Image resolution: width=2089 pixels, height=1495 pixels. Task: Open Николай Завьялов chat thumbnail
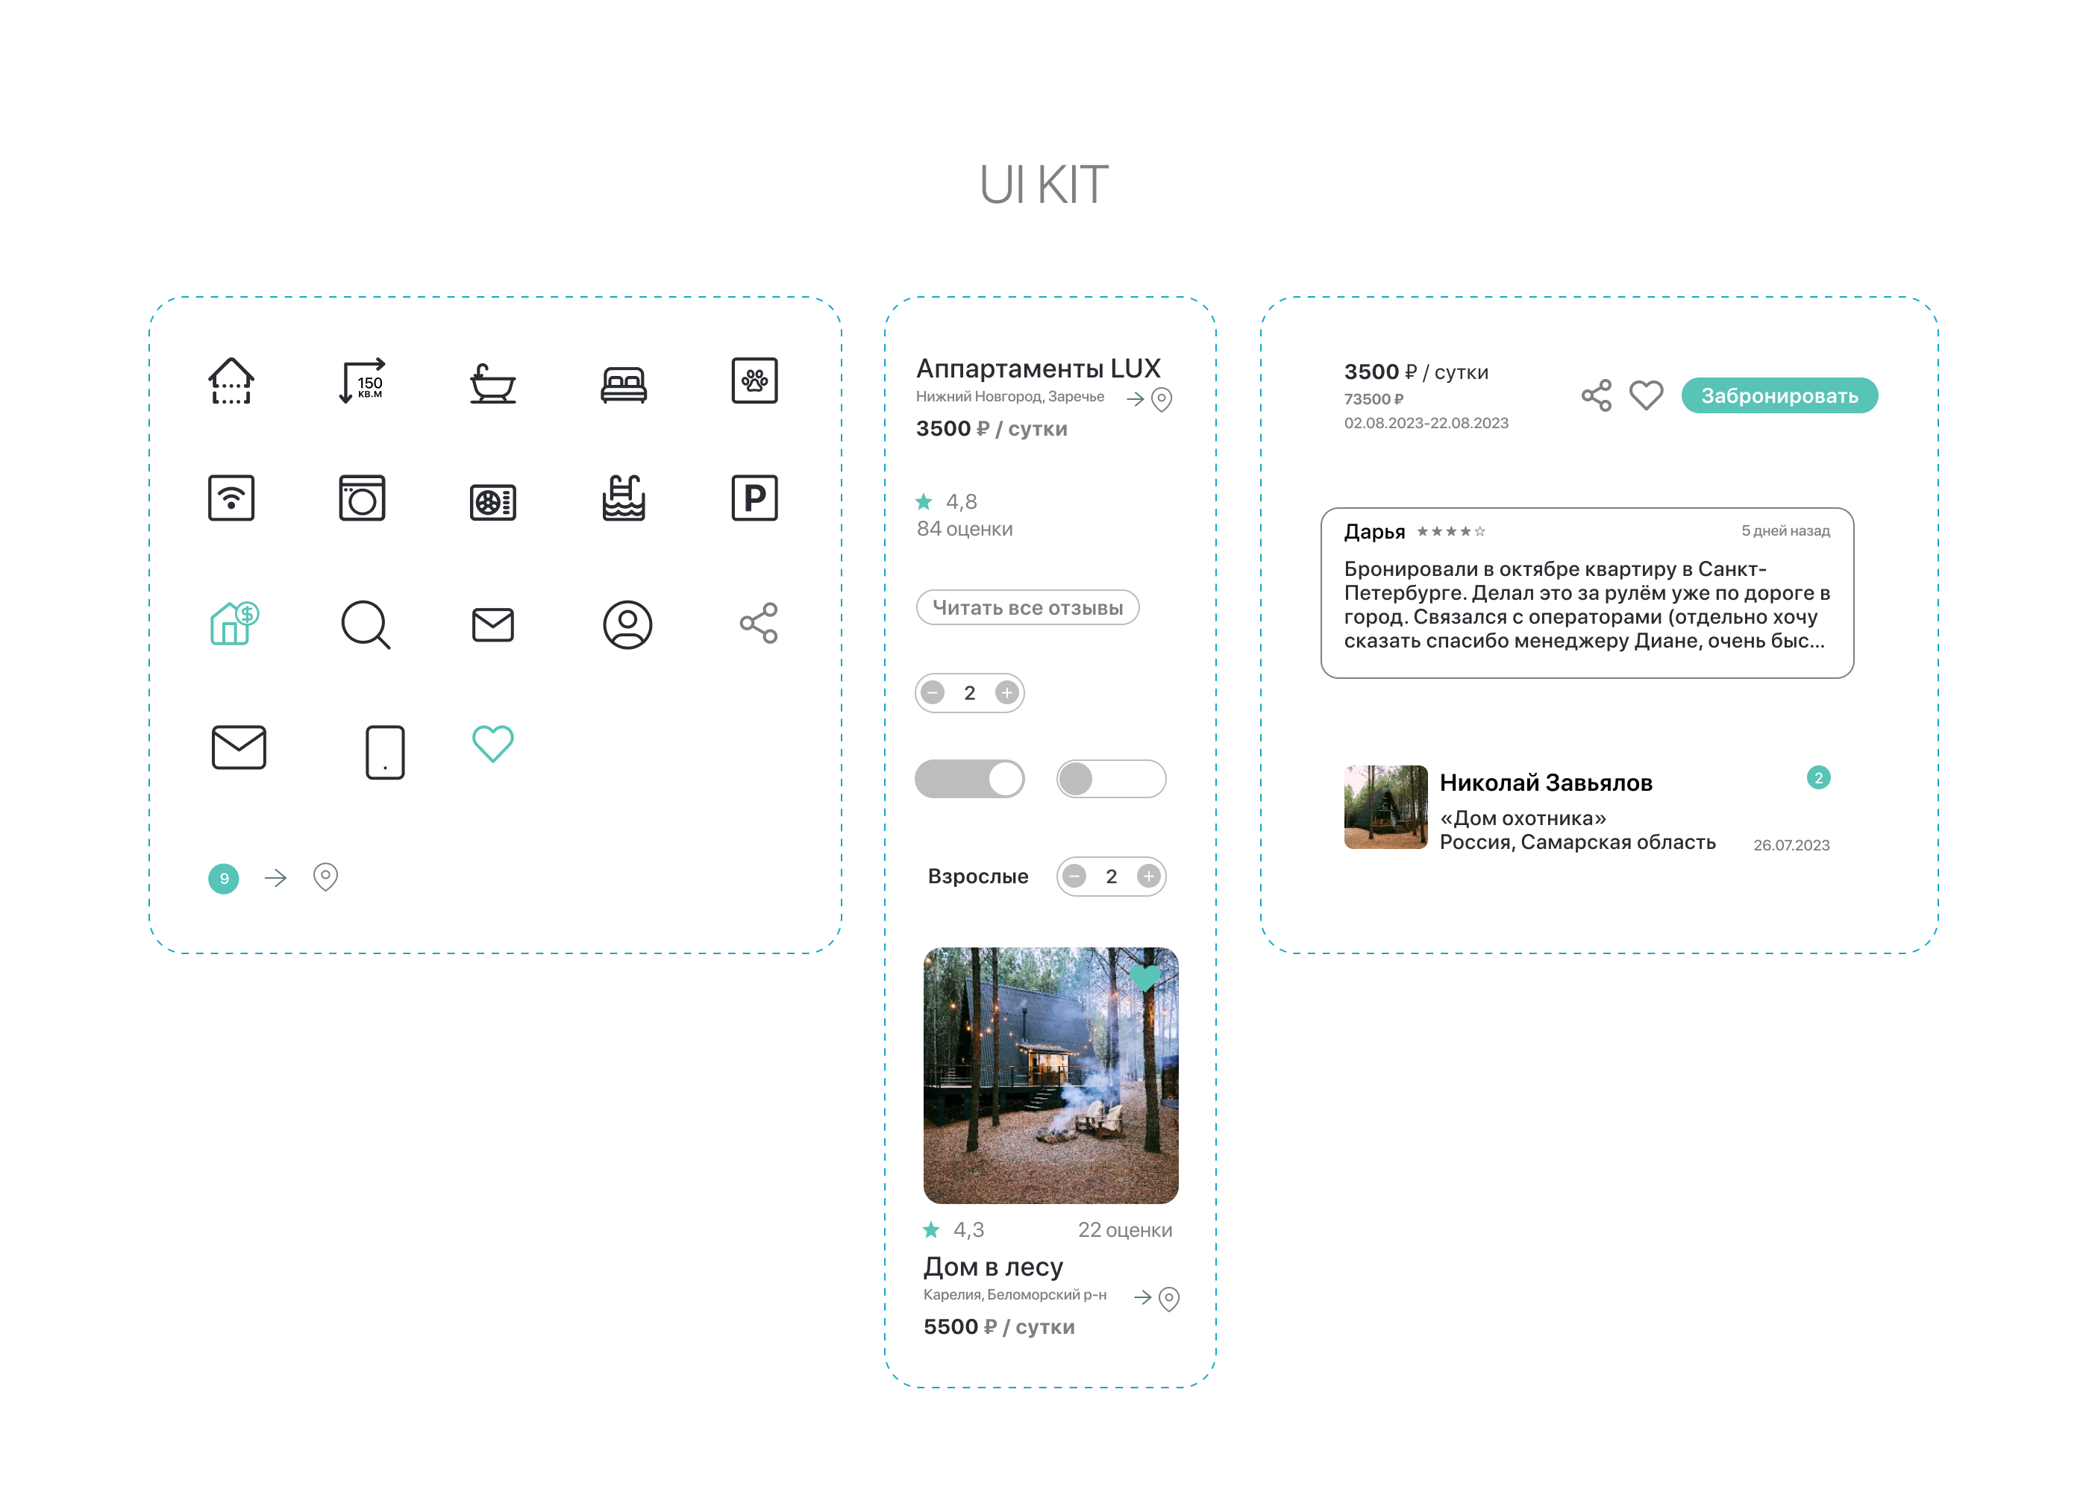click(x=1385, y=807)
